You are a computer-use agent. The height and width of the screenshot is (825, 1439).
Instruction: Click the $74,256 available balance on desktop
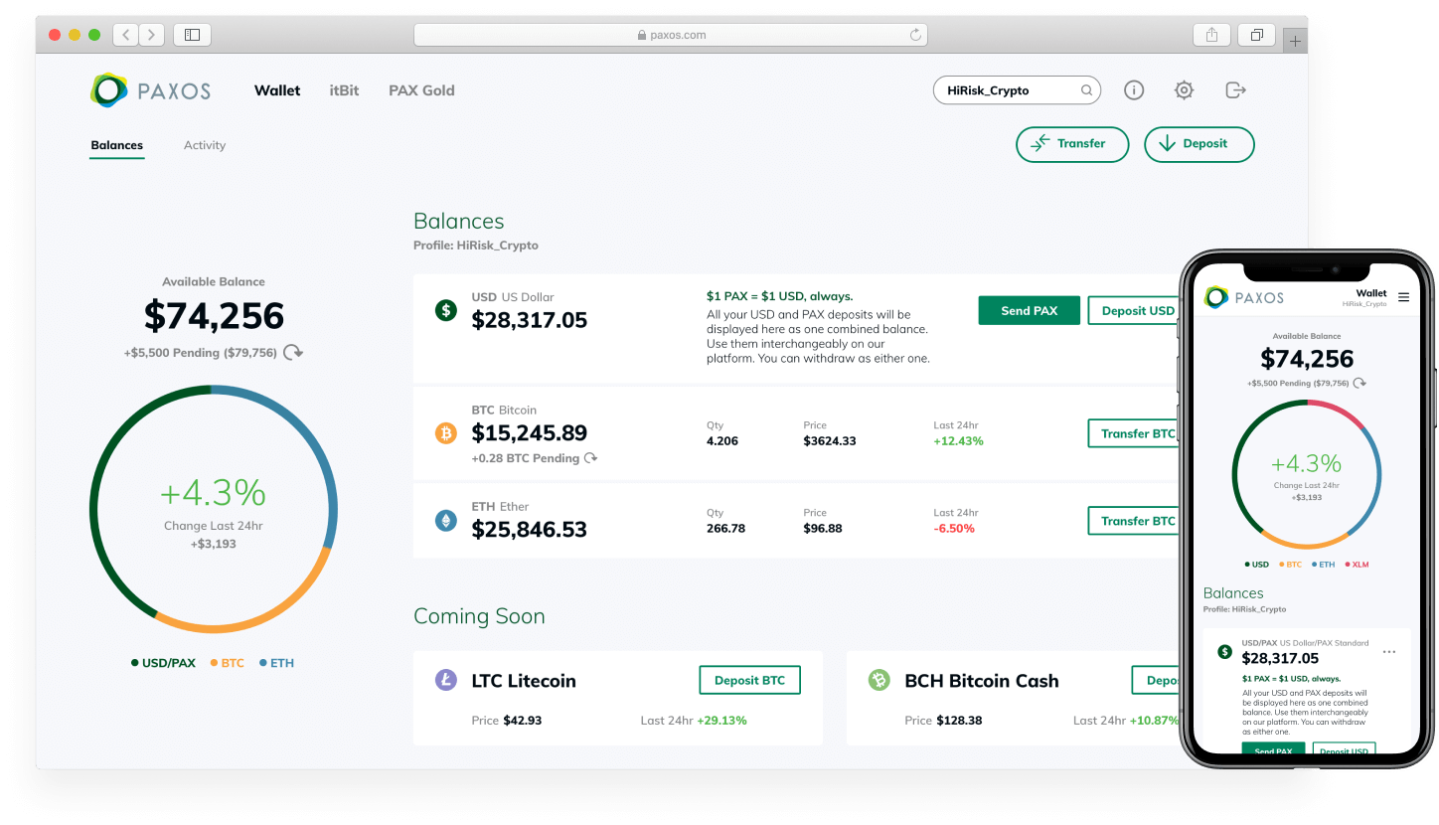(214, 316)
